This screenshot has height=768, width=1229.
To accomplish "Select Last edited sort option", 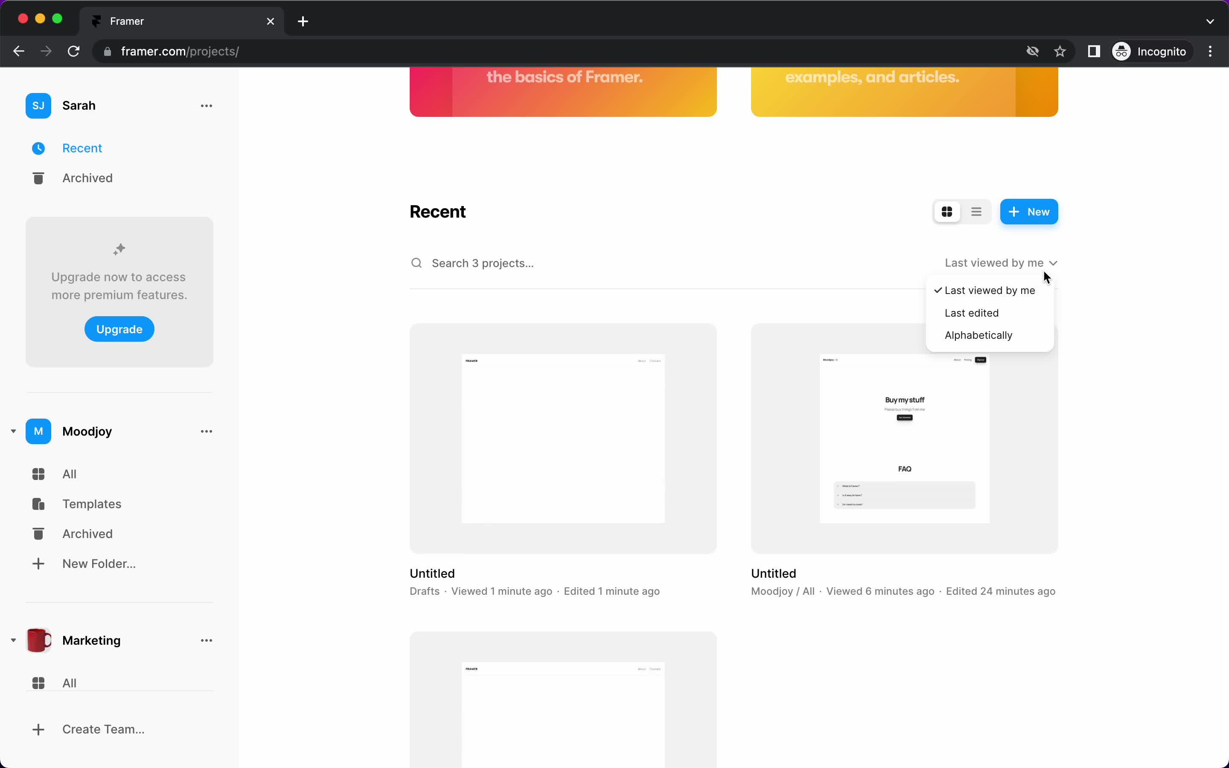I will click(971, 312).
